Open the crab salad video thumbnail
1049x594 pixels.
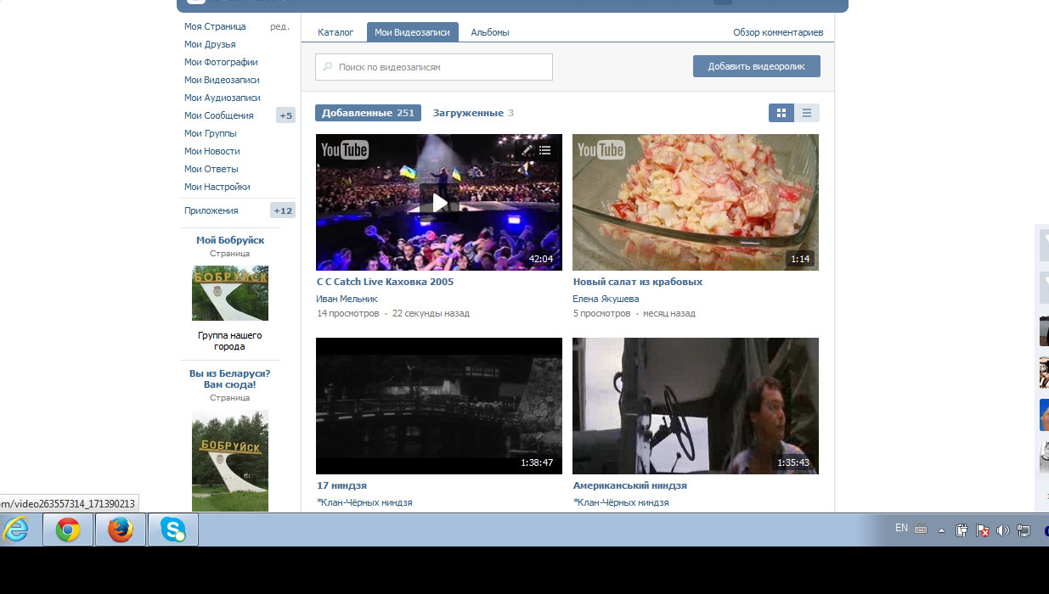695,202
